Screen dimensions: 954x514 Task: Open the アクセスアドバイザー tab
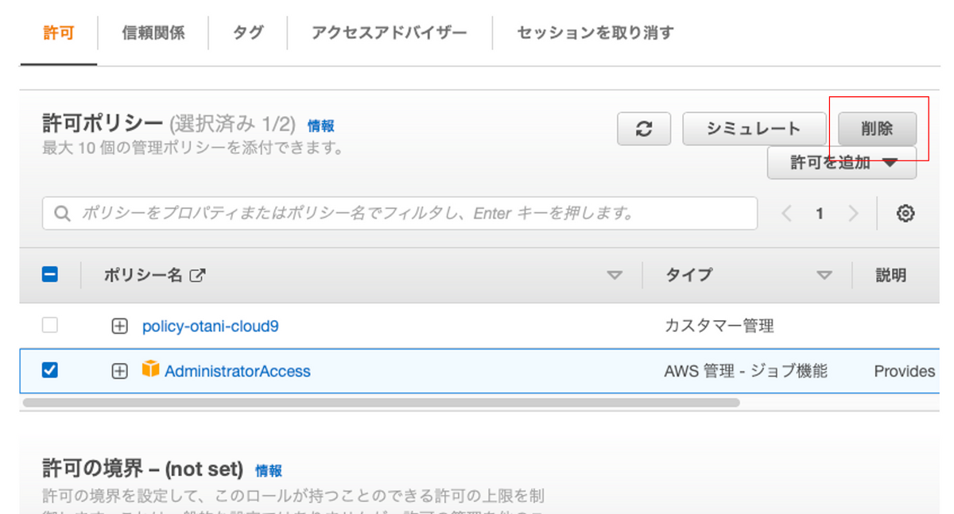tap(390, 33)
